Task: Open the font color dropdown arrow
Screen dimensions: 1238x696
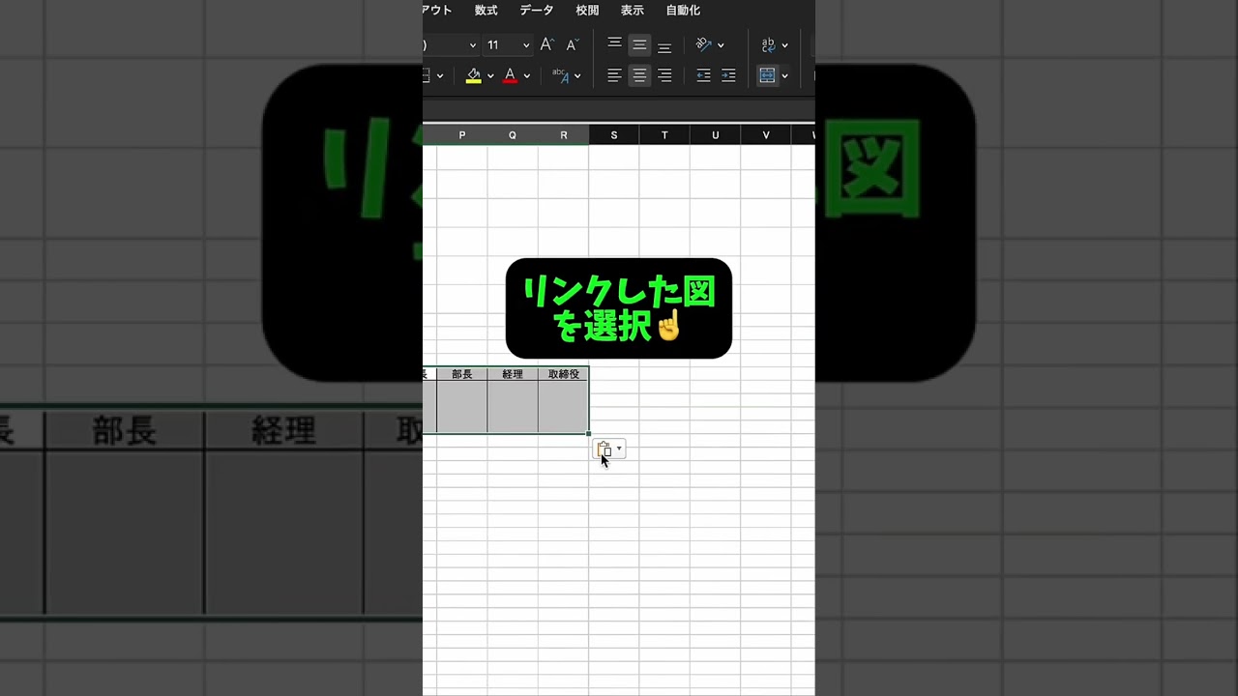Action: tap(526, 76)
